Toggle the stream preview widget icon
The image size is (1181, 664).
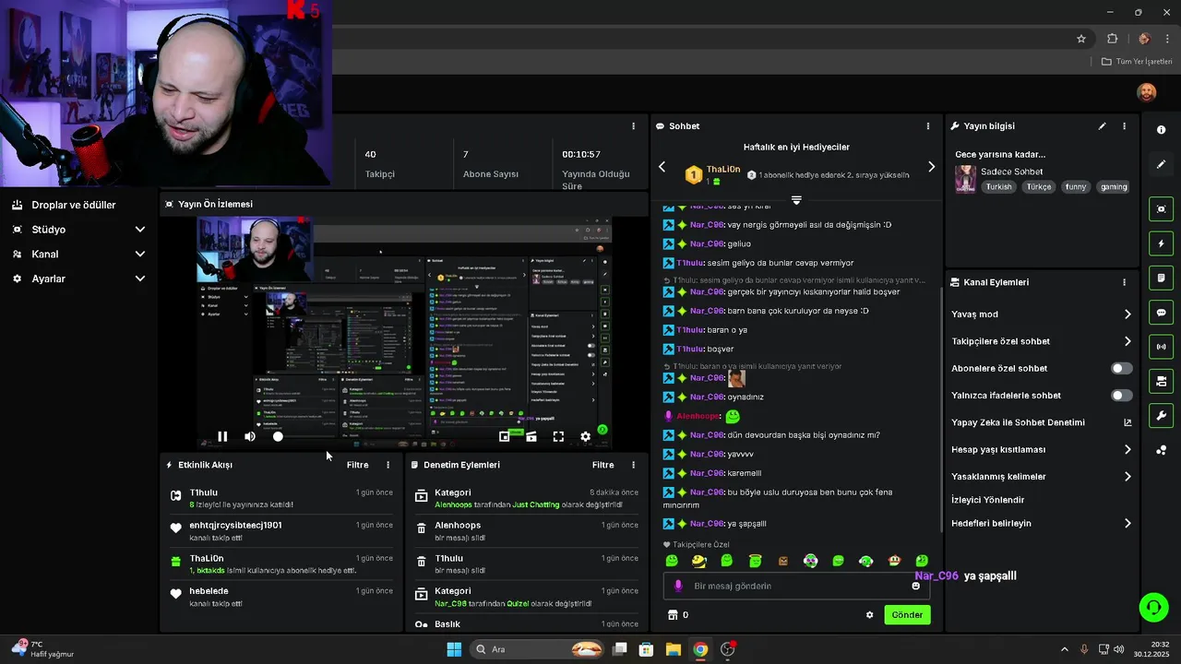(1161, 209)
